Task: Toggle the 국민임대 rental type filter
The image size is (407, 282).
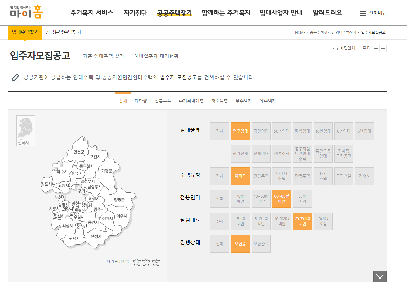Action: tap(261, 131)
